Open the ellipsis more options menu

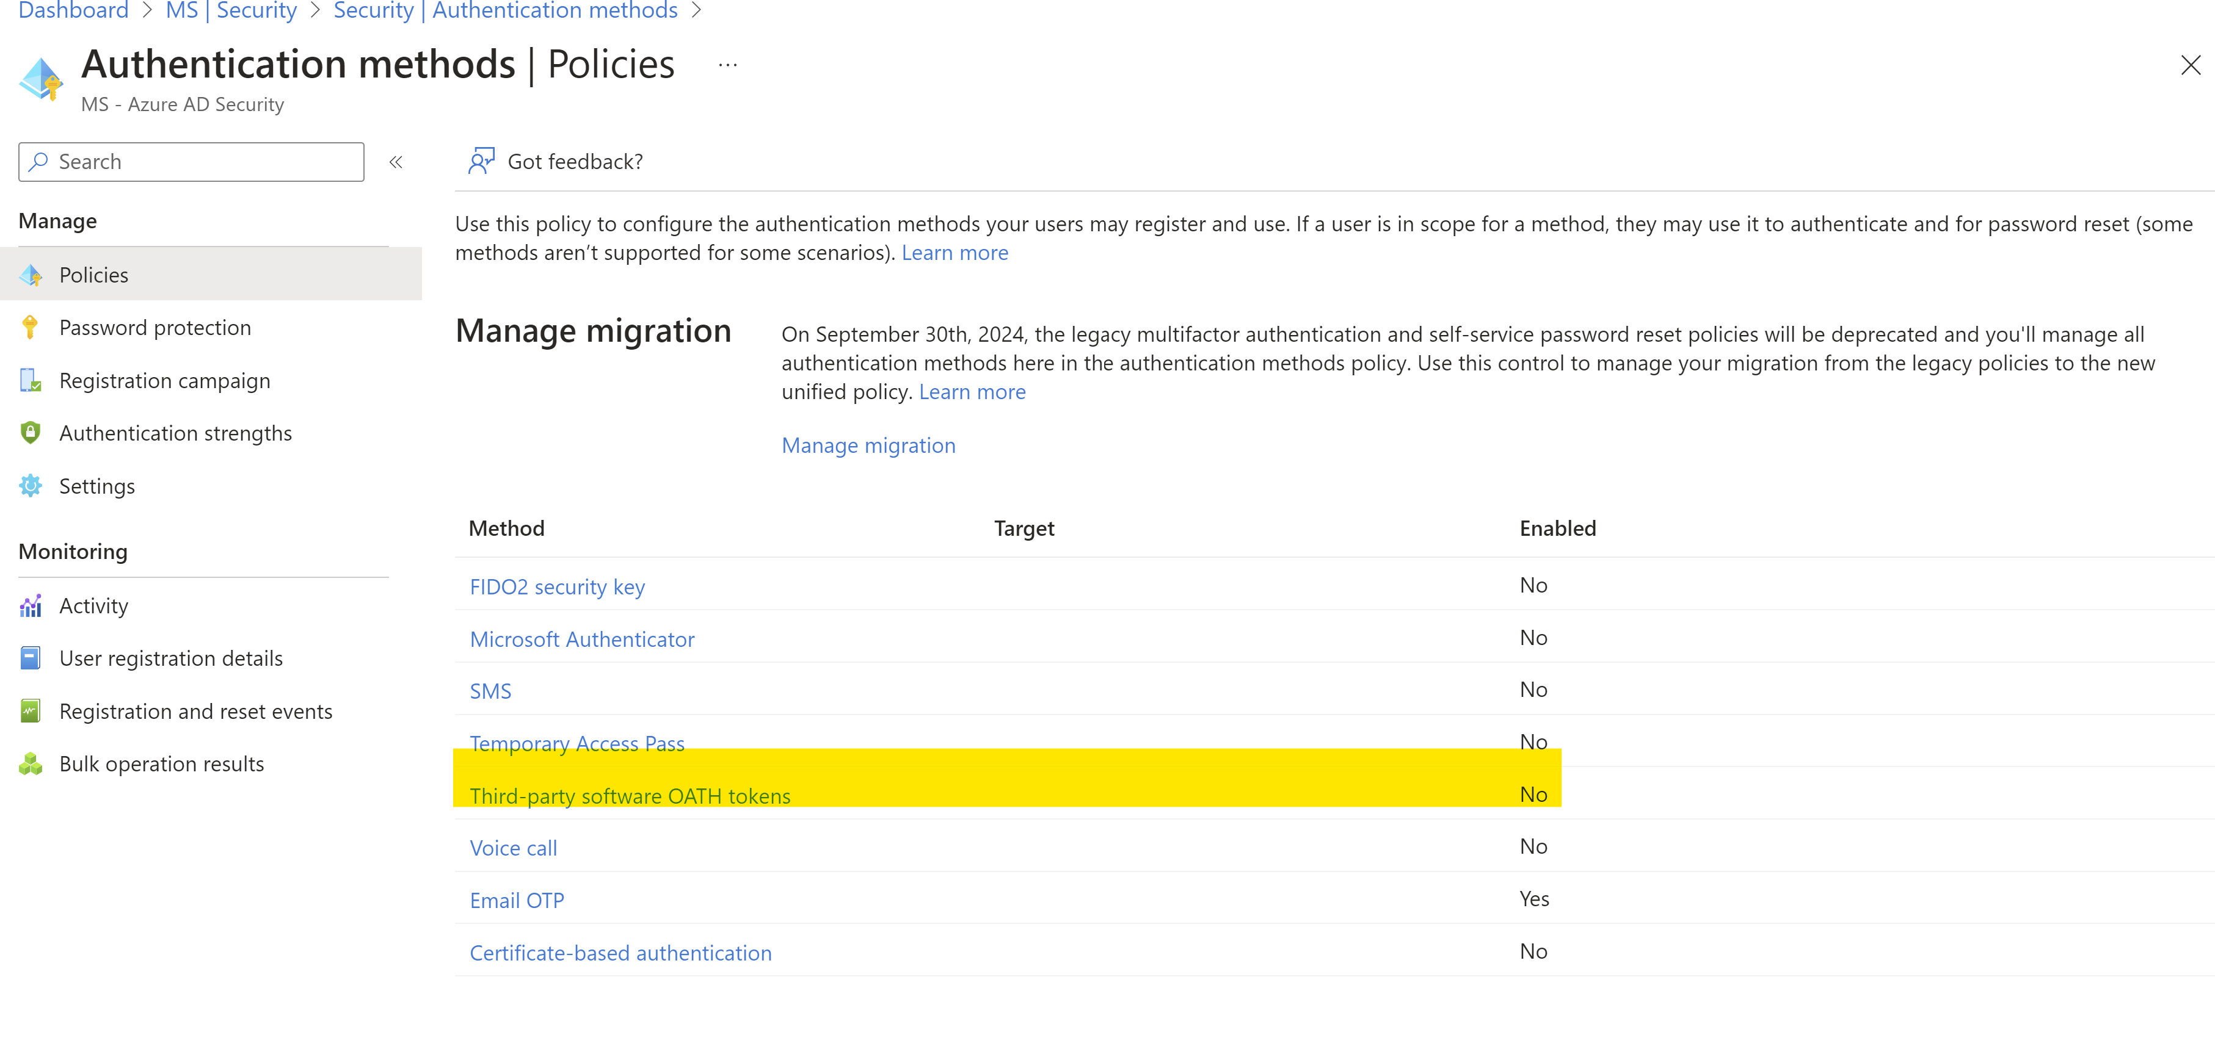pyautogui.click(x=727, y=65)
